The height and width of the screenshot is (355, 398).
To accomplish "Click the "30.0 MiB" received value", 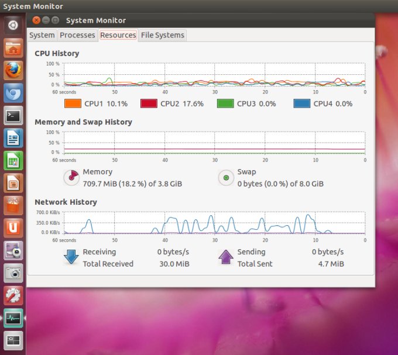I will [x=174, y=264].
